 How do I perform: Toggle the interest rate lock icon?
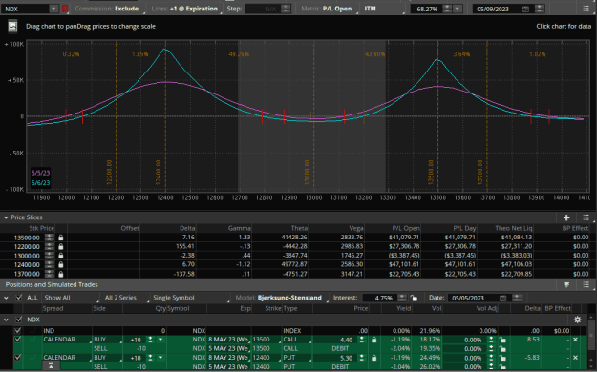point(414,298)
